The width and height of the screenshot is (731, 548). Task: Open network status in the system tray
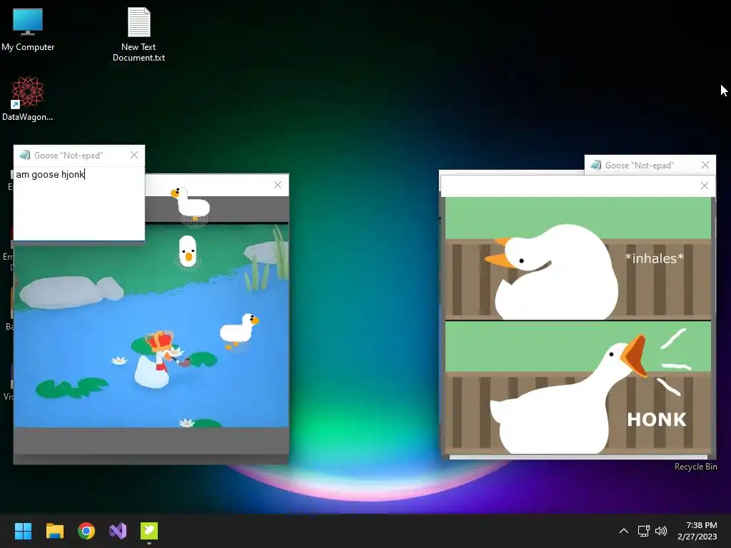coord(644,531)
